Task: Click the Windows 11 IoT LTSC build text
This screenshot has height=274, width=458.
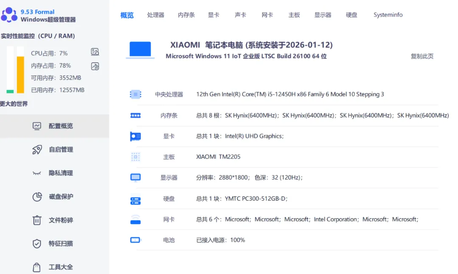Action: coord(246,56)
